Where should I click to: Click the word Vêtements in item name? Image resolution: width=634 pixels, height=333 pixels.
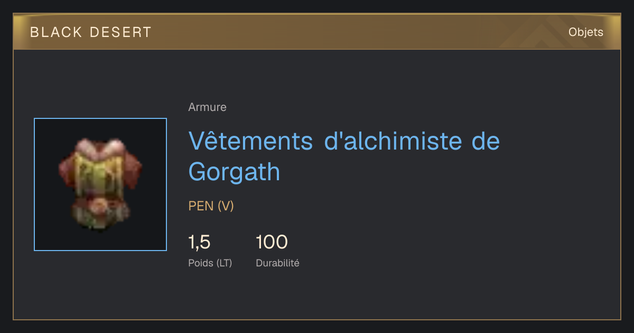250,141
